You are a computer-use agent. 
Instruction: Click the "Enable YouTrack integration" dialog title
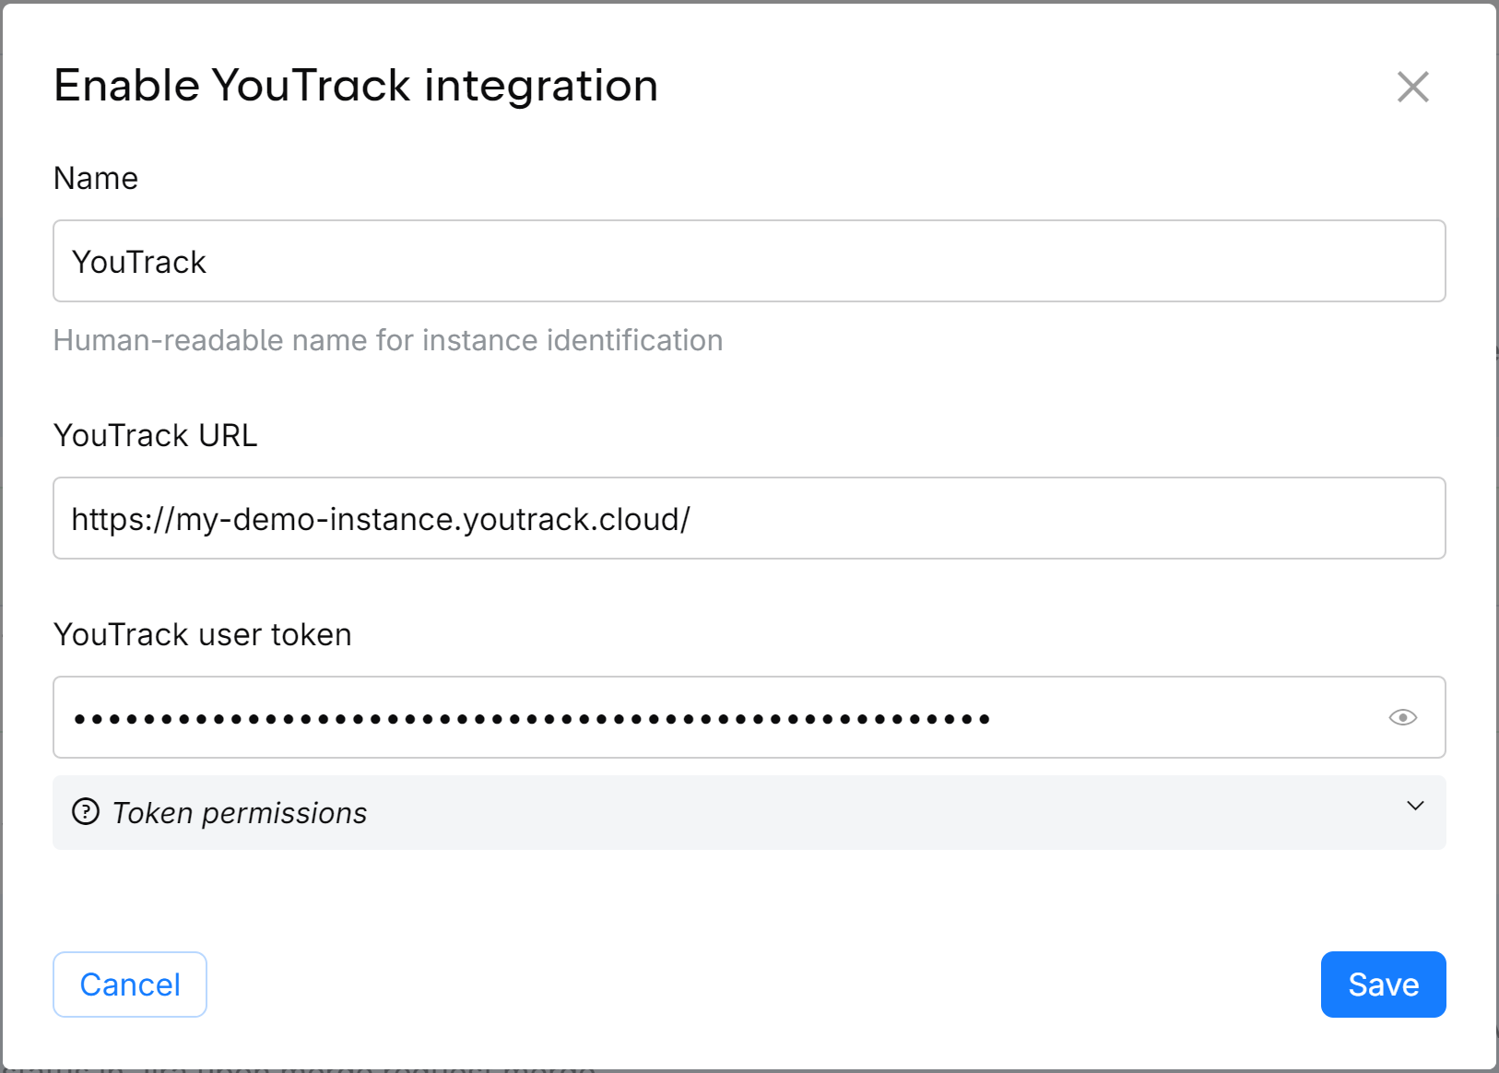click(356, 86)
